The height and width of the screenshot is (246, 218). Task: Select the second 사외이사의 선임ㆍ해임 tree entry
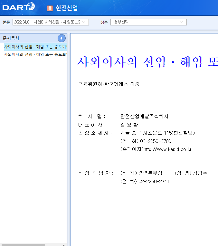[x=35, y=54]
